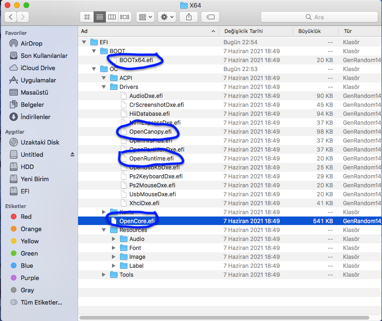The width and height of the screenshot is (382, 321).
Task: Collapse the EFI folder
Action: point(84,42)
